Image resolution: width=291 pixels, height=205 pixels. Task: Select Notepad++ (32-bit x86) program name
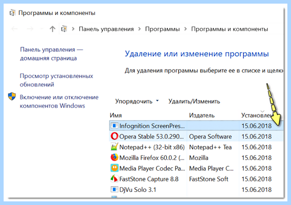[152, 147]
